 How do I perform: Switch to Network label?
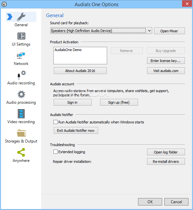[x=21, y=63]
